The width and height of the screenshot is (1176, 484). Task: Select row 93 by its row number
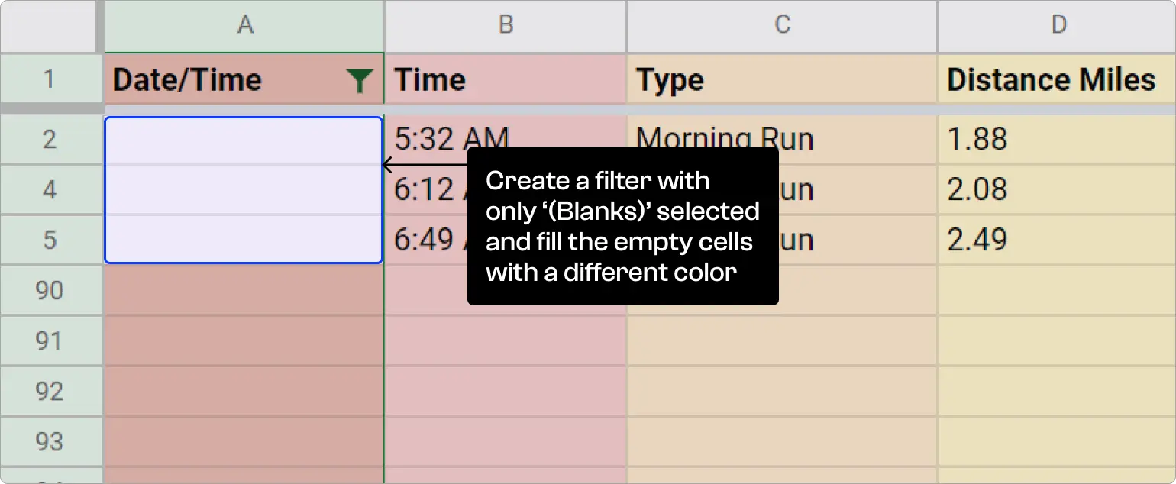pyautogui.click(x=49, y=441)
